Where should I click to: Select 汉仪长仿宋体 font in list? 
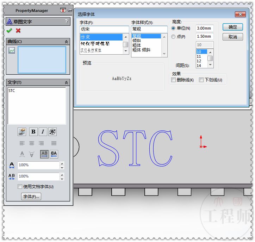(101, 50)
